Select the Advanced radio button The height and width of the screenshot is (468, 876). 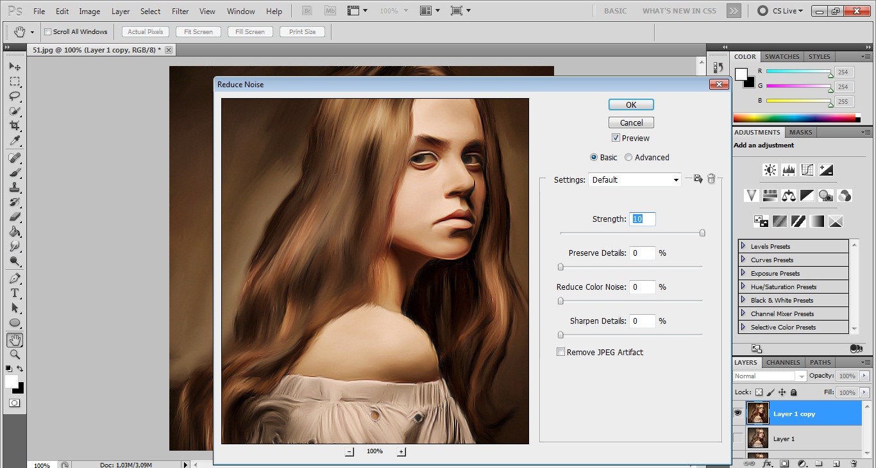click(628, 157)
